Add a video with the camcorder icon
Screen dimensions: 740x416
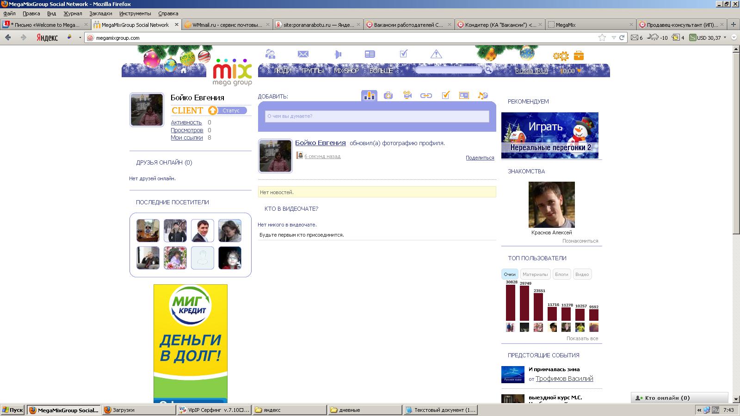click(x=407, y=96)
